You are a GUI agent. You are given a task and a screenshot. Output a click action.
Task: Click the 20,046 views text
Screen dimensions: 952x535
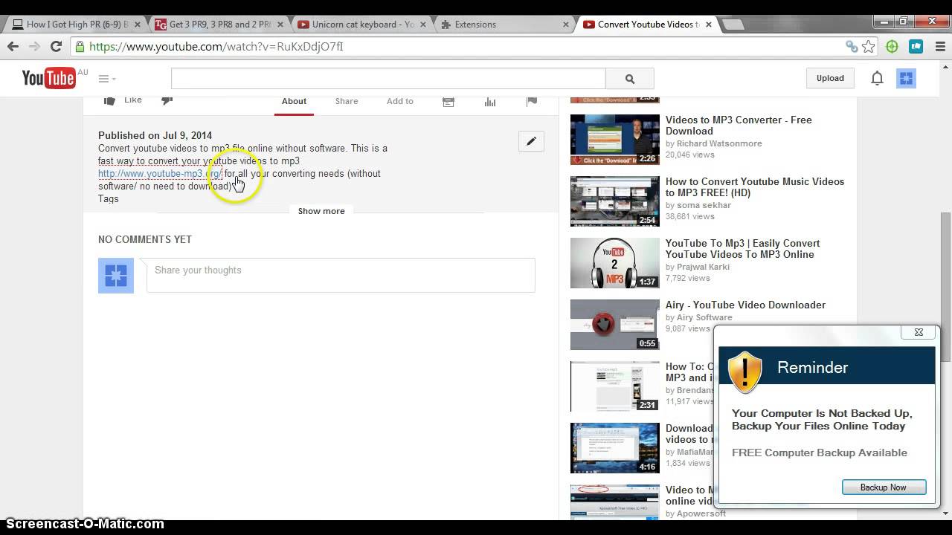coord(690,155)
